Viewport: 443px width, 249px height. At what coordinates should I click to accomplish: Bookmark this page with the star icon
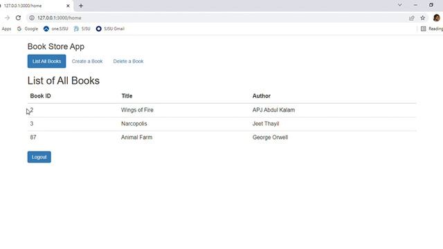pyautogui.click(x=423, y=18)
